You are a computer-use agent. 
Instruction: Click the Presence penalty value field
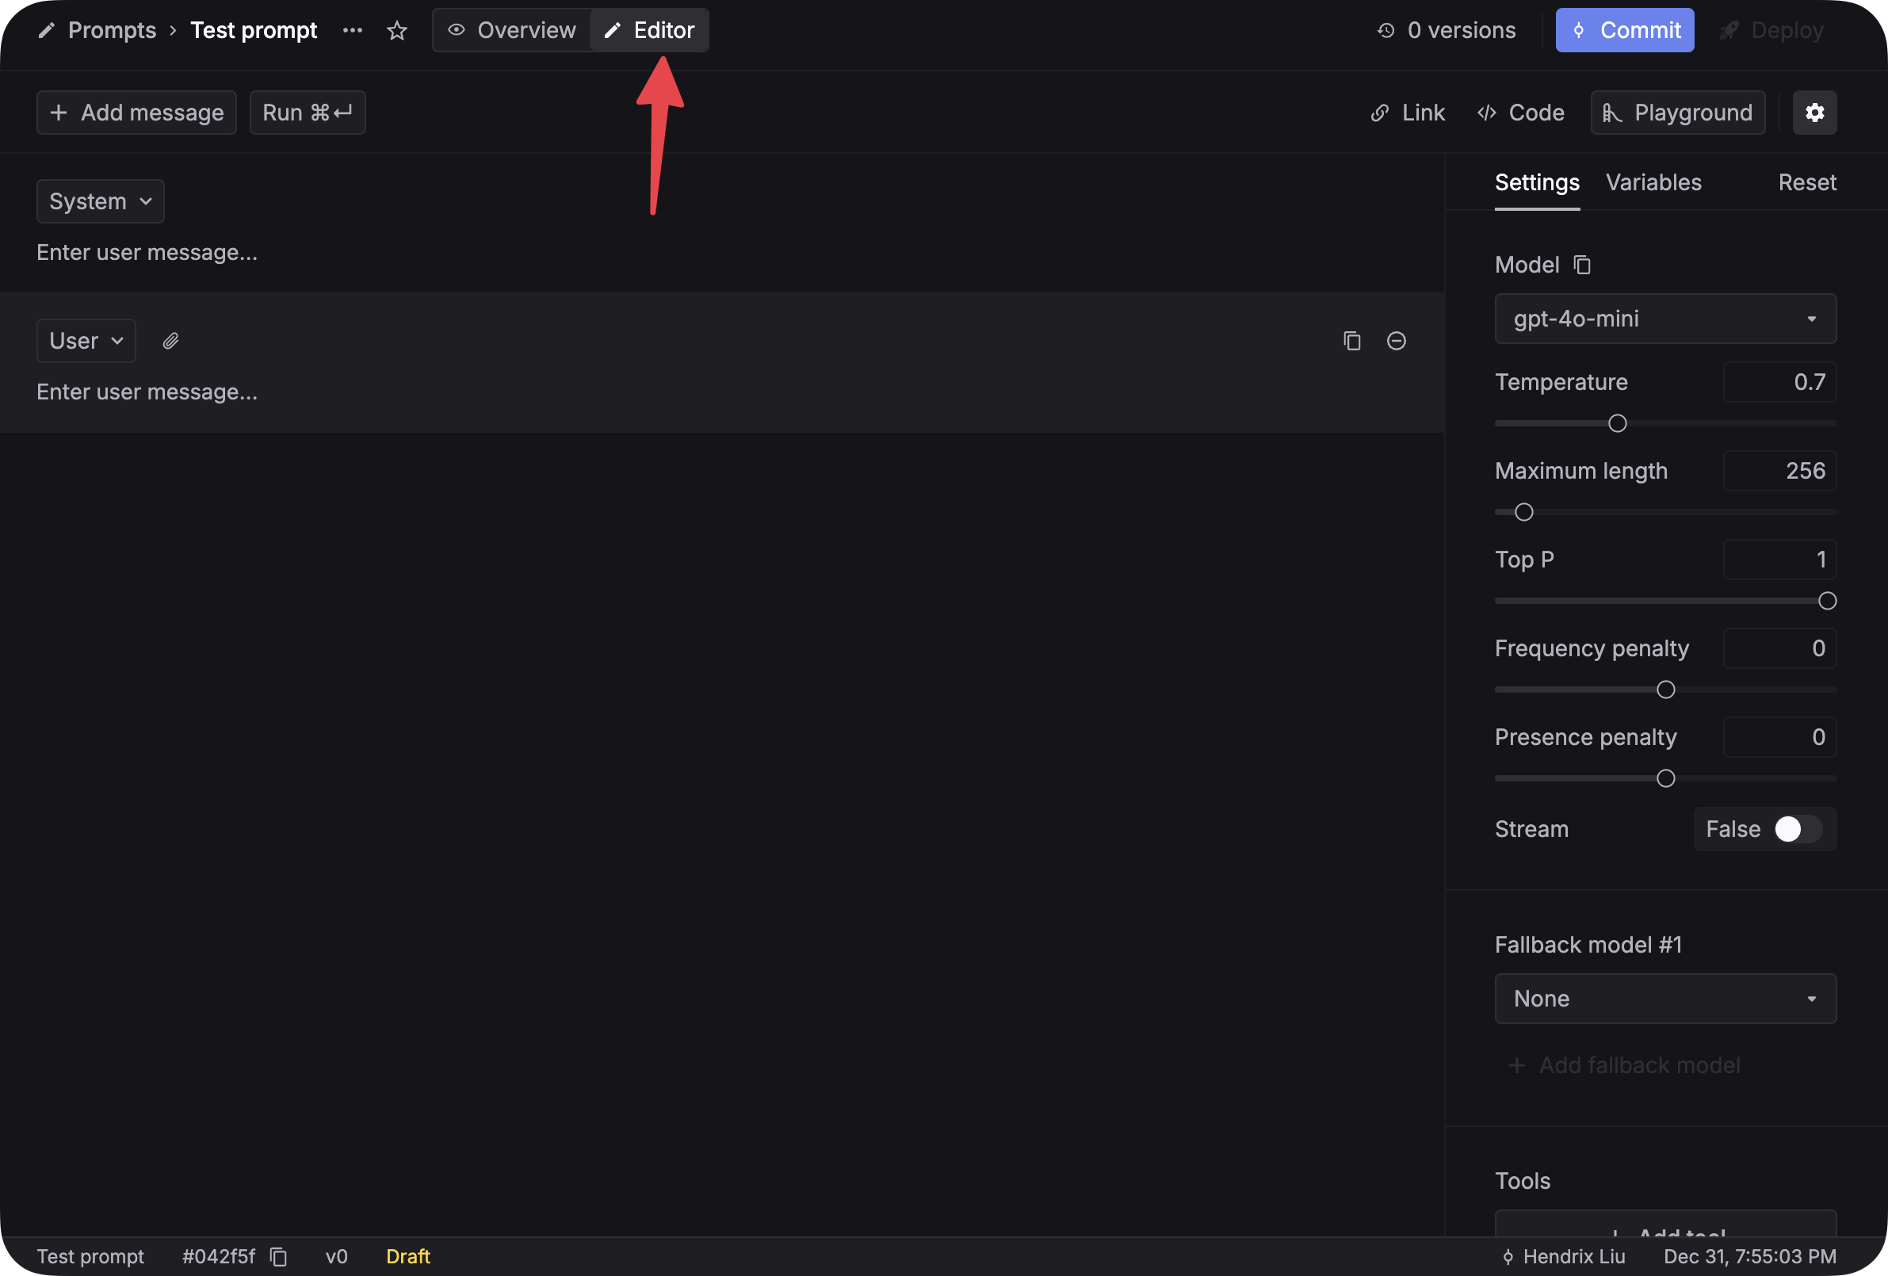[1779, 737]
